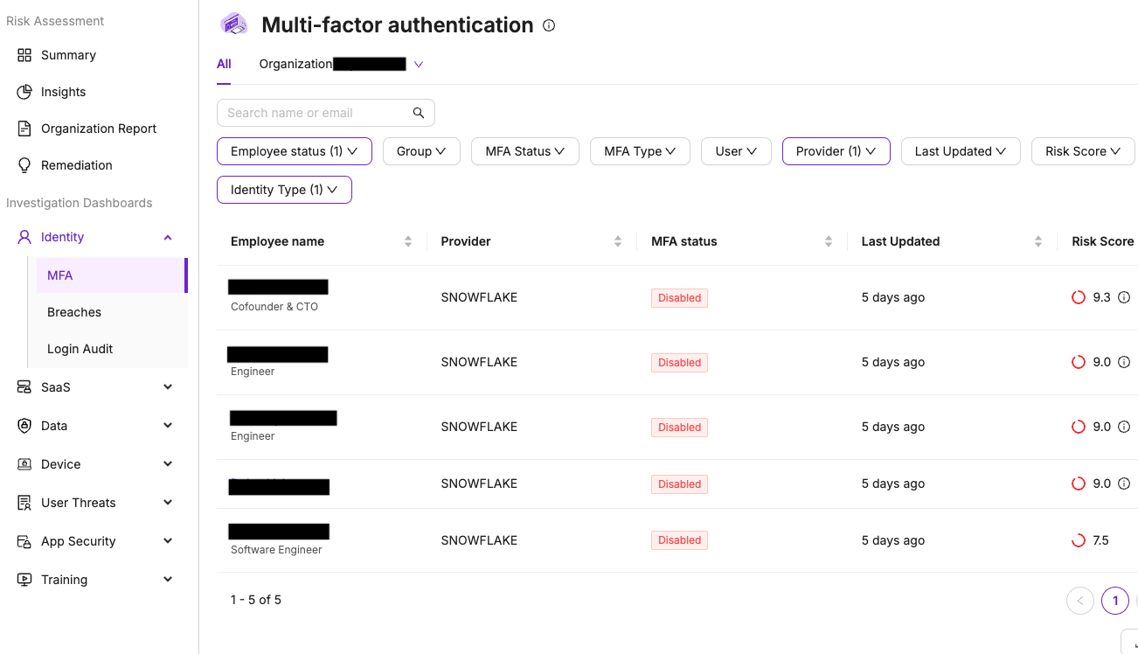The height and width of the screenshot is (654, 1138).
Task: Open Login Audit in Identity menu
Action: click(x=80, y=349)
